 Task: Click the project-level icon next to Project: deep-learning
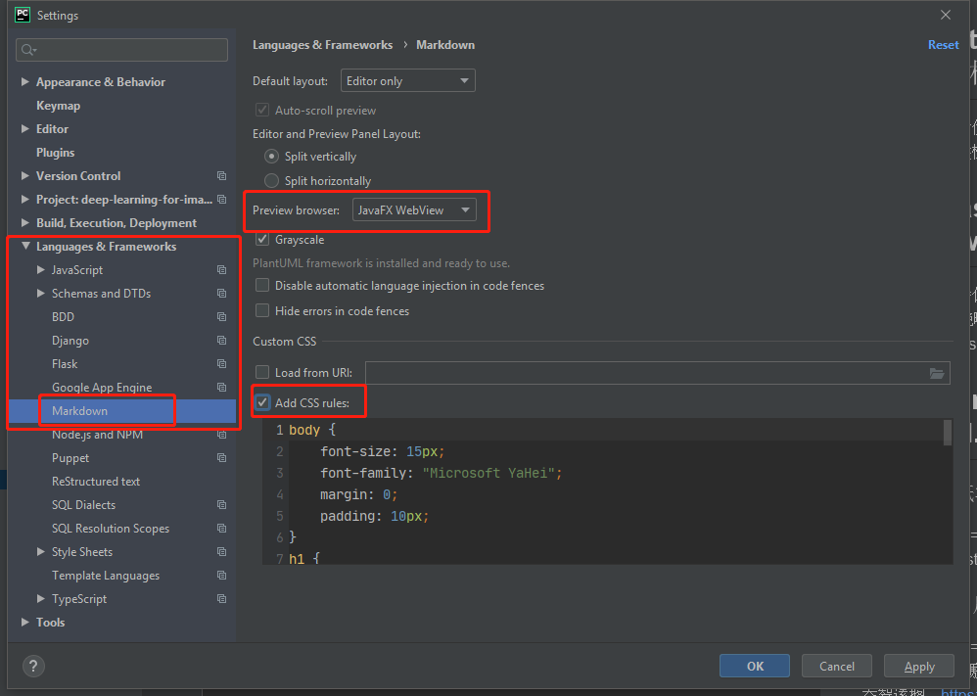(x=222, y=200)
